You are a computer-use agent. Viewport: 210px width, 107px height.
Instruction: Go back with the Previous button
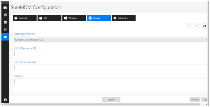tap(195, 100)
